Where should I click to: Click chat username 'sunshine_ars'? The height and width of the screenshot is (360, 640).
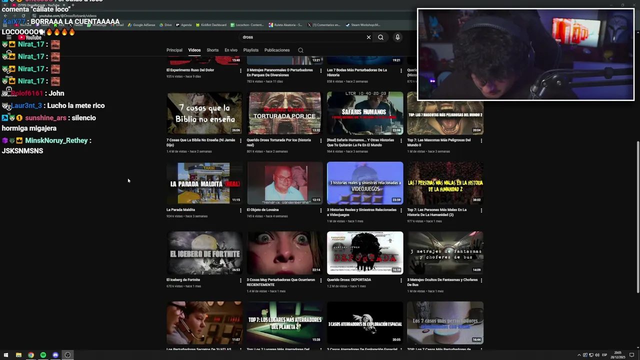pyautogui.click(x=45, y=118)
